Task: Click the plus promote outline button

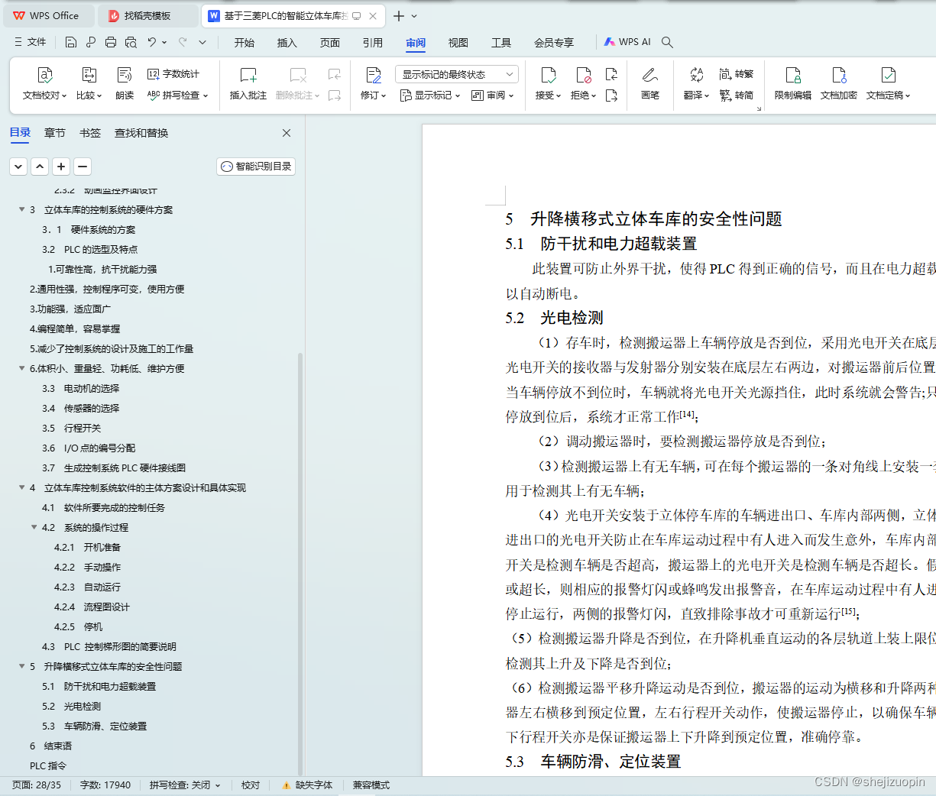Action: click(x=61, y=167)
